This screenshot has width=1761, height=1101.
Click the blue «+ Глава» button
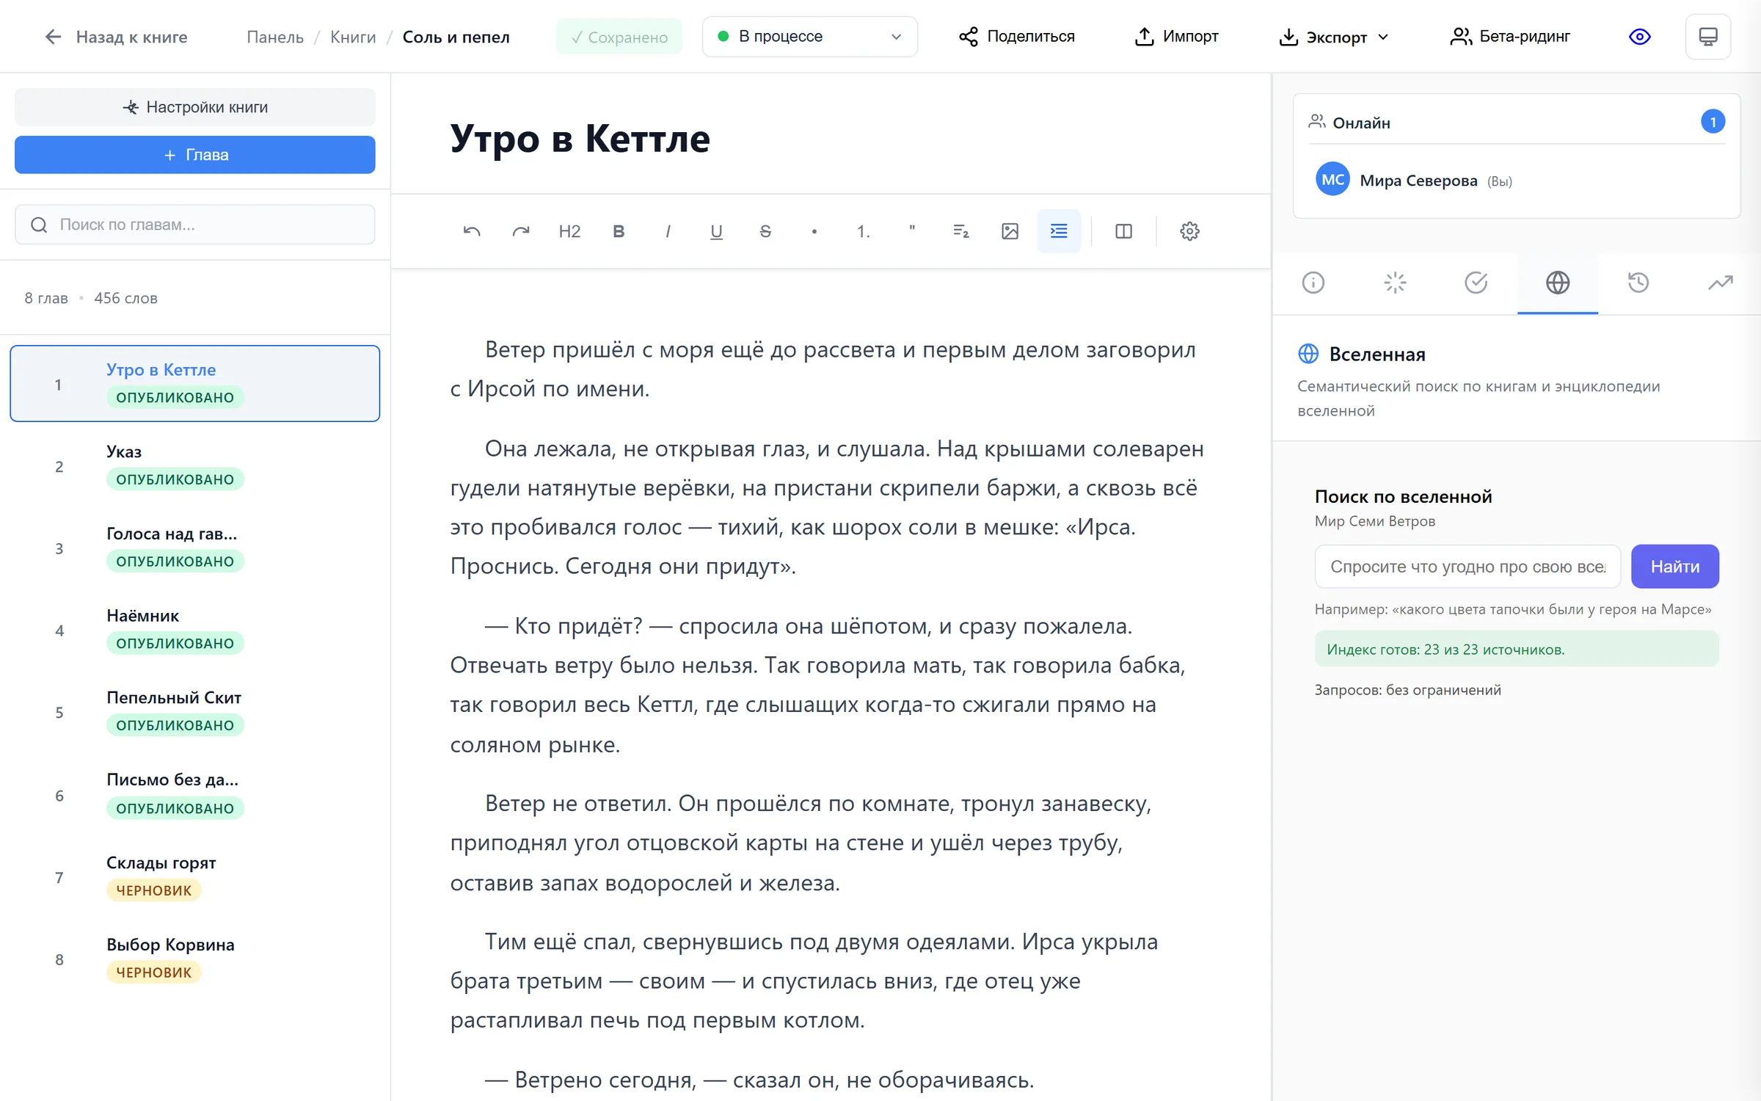(x=195, y=155)
